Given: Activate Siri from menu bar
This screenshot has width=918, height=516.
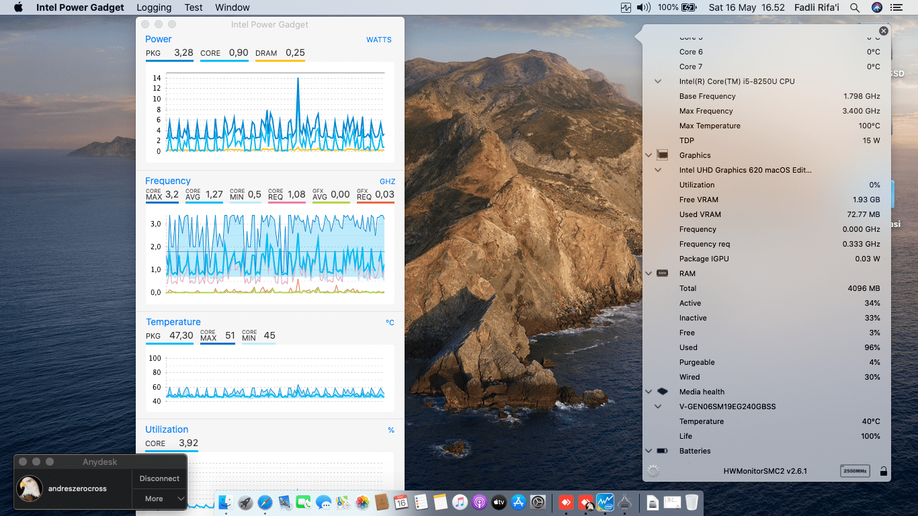Looking at the screenshot, I should coord(876,7).
